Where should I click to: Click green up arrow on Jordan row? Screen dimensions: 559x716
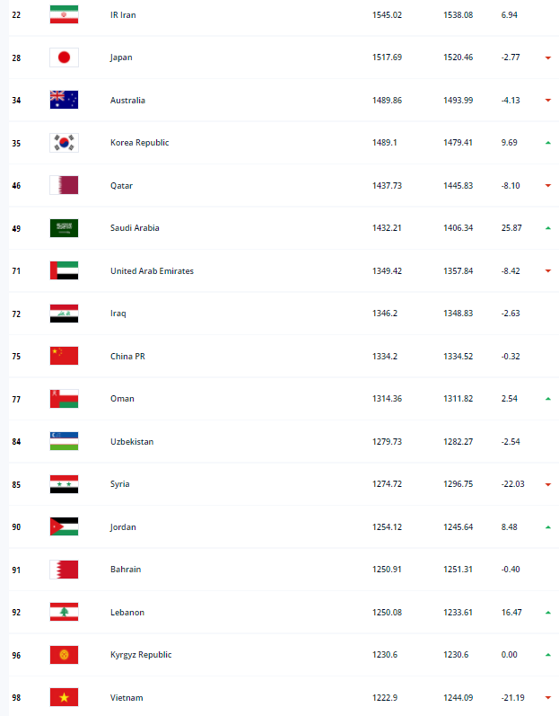click(548, 527)
